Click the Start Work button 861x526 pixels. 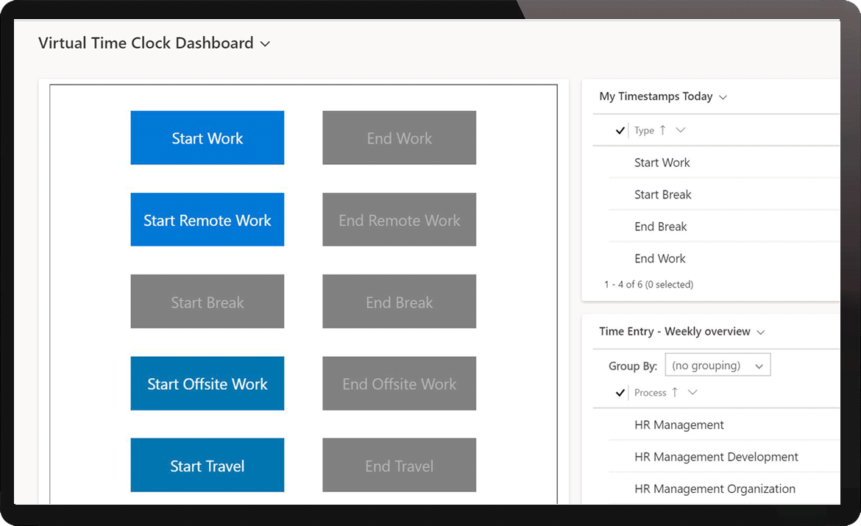coord(207,138)
